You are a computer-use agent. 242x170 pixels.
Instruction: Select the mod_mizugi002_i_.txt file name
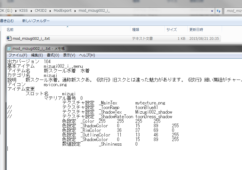pos(31,39)
